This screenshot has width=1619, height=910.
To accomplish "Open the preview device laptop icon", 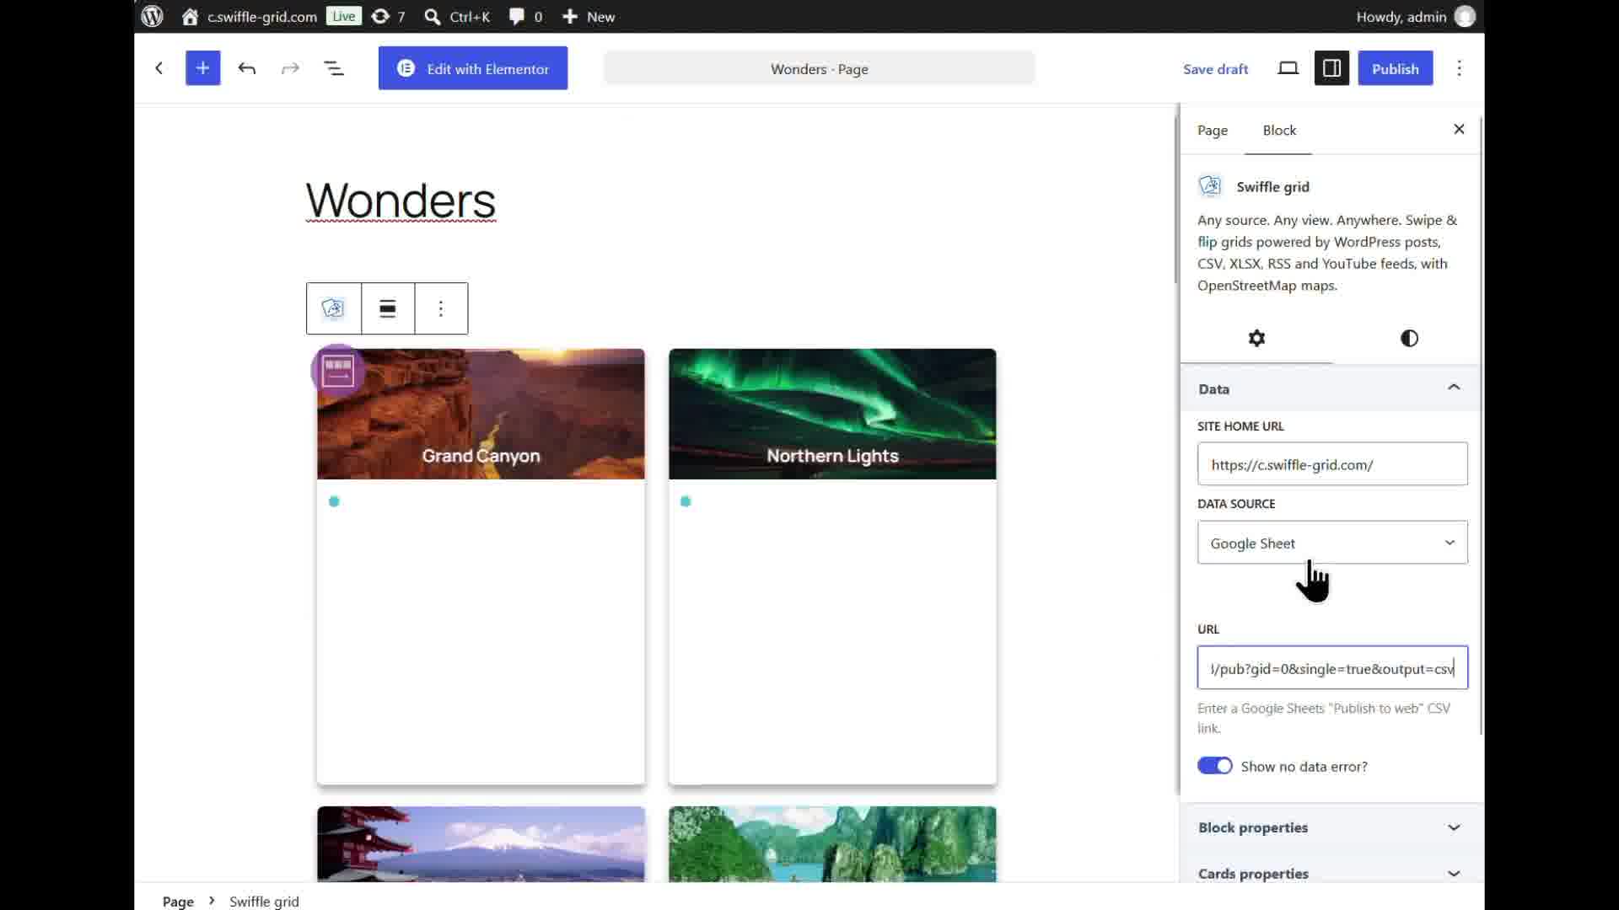I will [x=1288, y=68].
